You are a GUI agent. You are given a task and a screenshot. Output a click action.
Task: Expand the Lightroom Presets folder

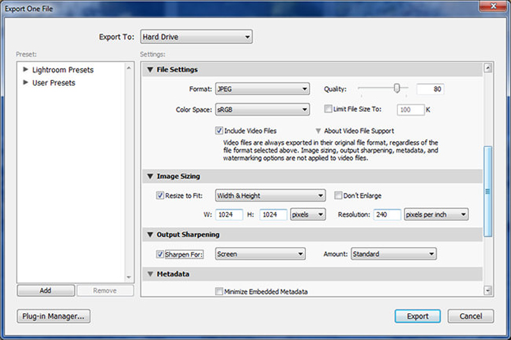coord(26,70)
